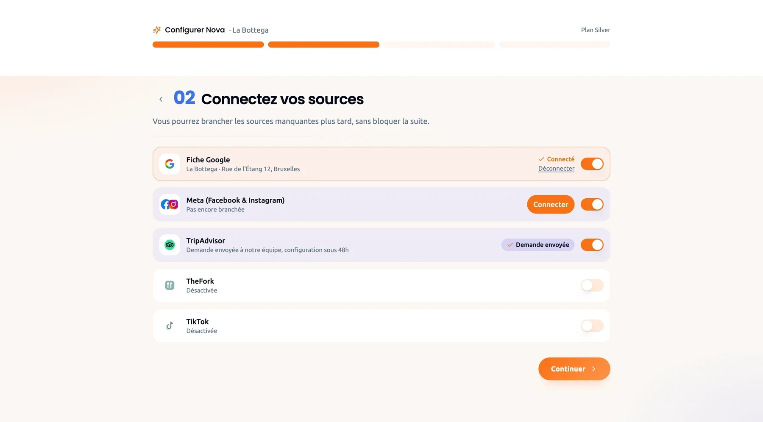Click the Nova sparkle logo icon
Viewport: 763px width, 422px height.
point(157,30)
